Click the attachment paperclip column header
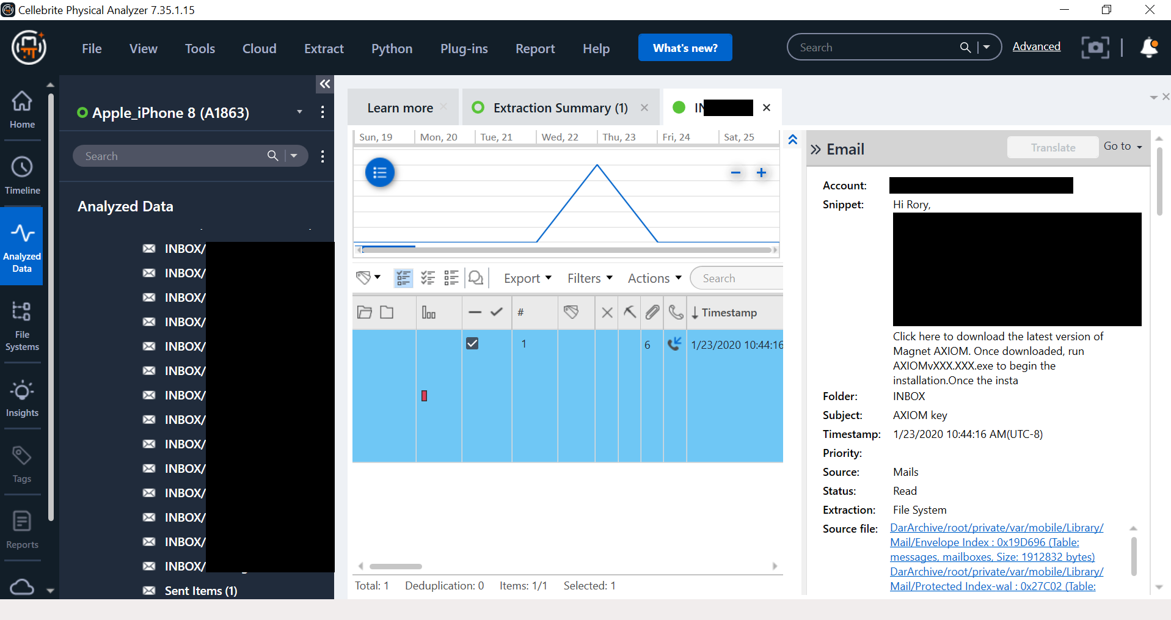 pos(652,312)
